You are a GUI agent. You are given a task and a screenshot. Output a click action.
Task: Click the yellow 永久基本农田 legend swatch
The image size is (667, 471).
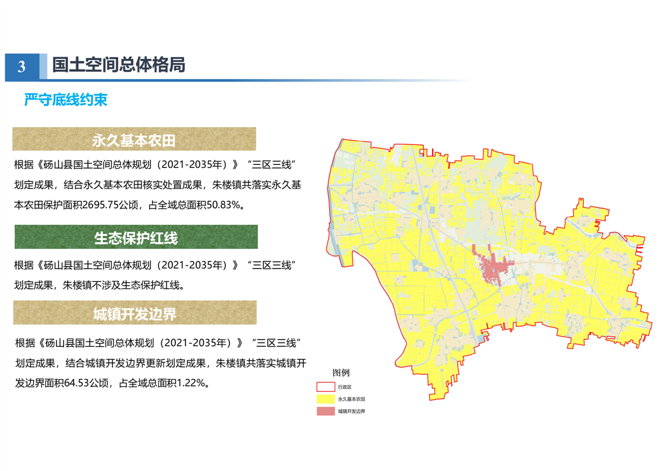pyautogui.click(x=325, y=399)
